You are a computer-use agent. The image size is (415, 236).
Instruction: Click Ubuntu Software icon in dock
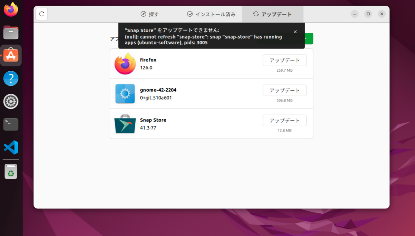pyautogui.click(x=11, y=55)
